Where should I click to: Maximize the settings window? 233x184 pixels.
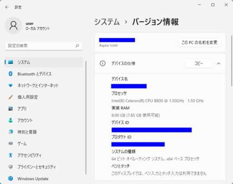[x=213, y=5]
